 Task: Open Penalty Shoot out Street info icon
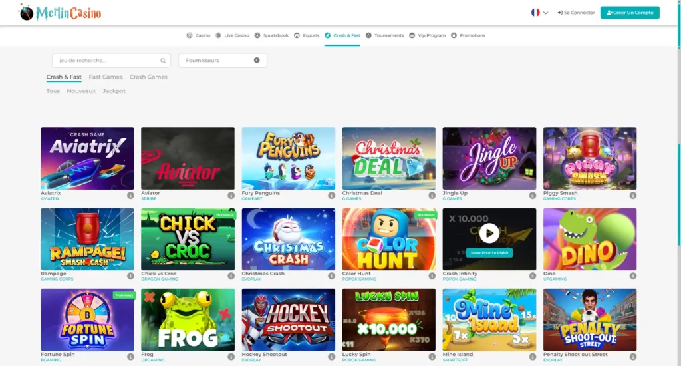click(633, 357)
